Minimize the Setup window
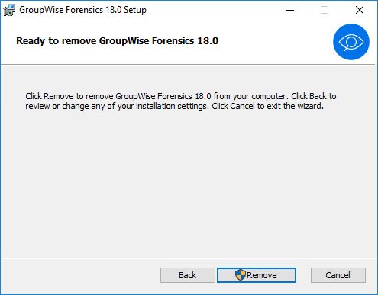 [290, 10]
